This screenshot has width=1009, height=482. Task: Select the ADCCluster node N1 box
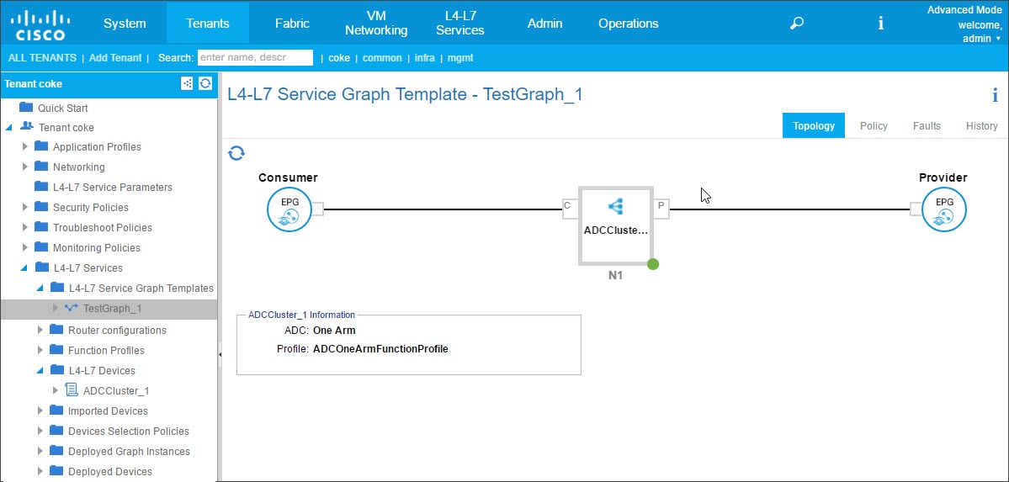click(616, 225)
